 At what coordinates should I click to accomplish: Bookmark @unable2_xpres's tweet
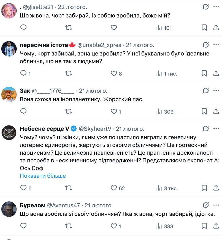[204, 74]
